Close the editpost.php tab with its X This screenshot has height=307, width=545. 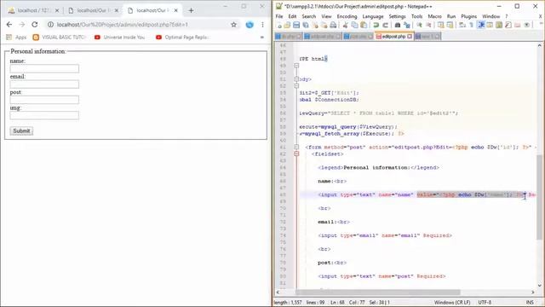click(410, 36)
